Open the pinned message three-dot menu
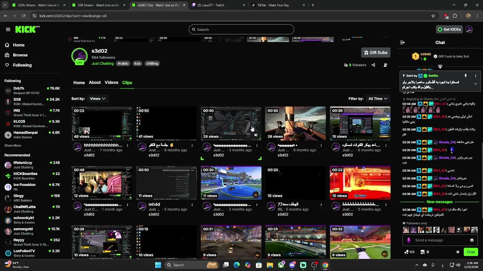The width and height of the screenshot is (483, 271). 475,76
